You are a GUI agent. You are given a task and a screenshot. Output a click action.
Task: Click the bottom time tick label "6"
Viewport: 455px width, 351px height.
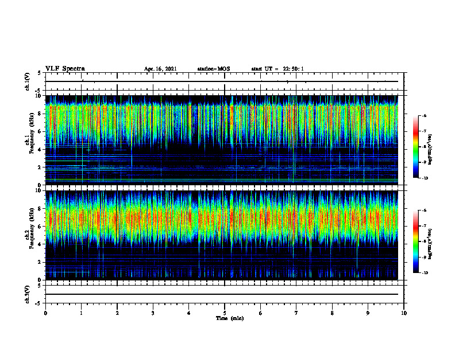261,313
